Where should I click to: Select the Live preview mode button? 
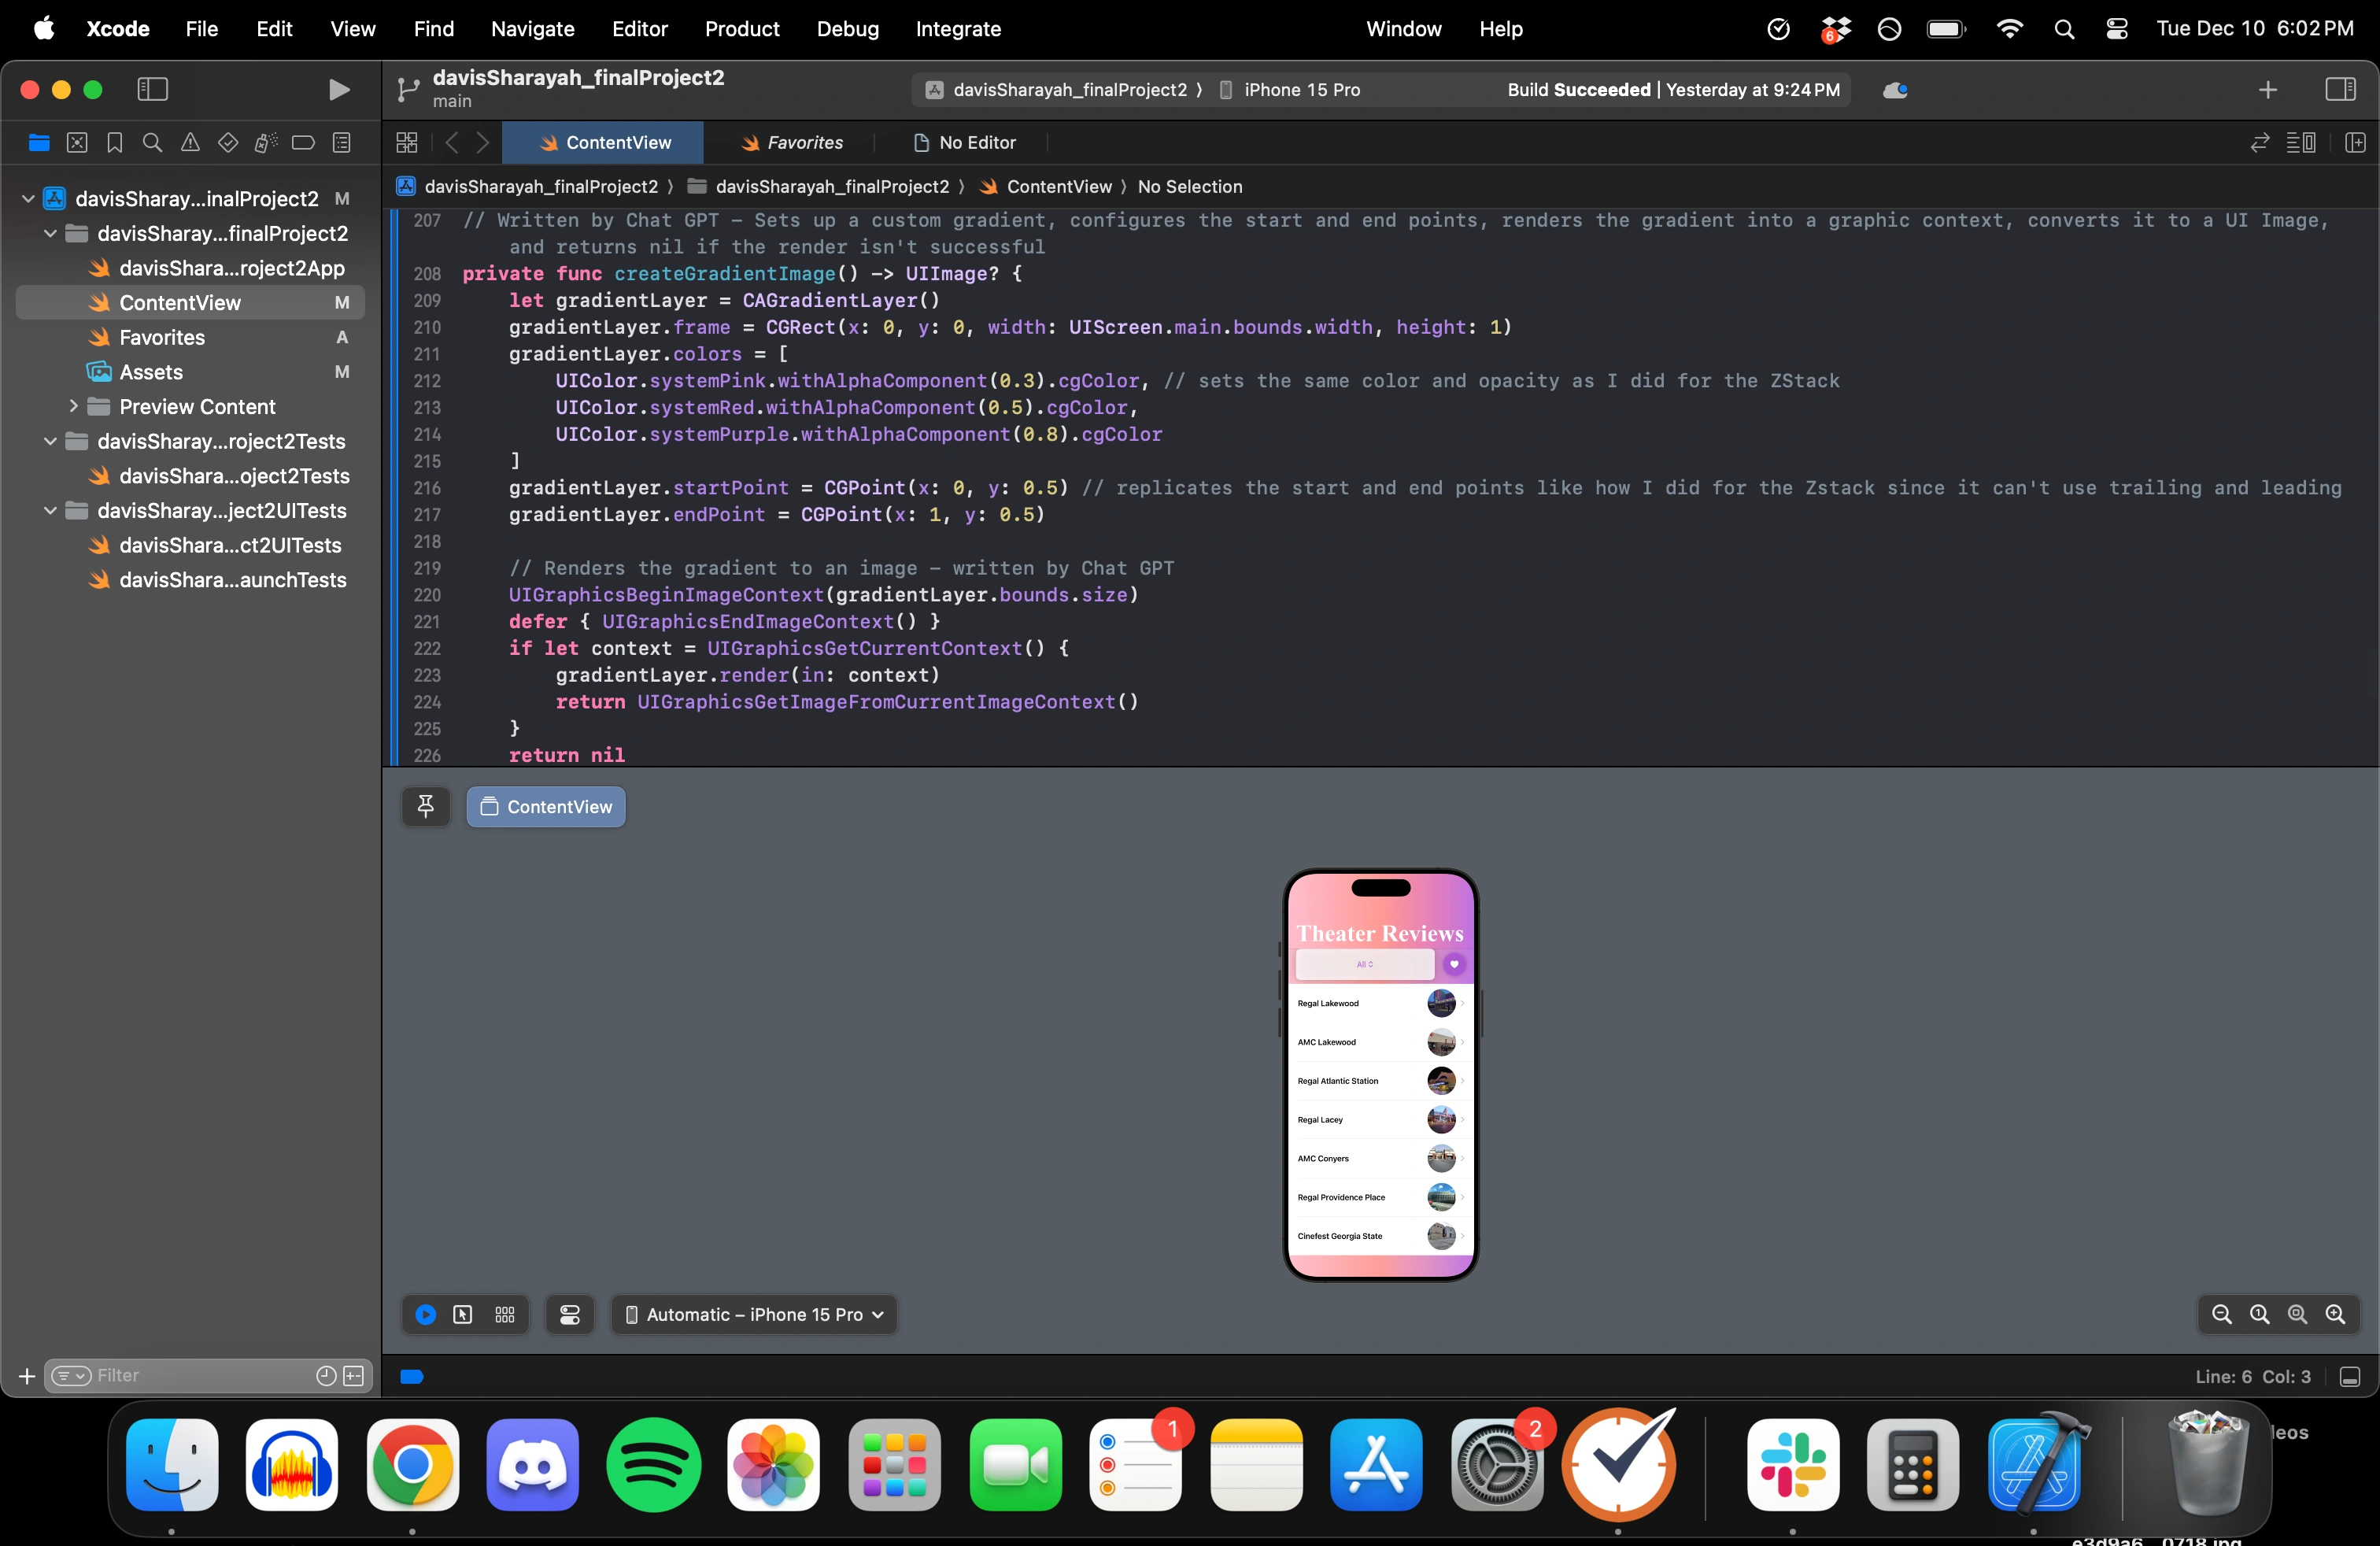tap(426, 1315)
